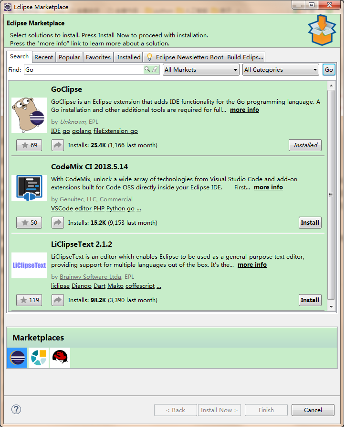Click the Install Now button
This screenshot has width=345, height=427.
click(x=219, y=410)
